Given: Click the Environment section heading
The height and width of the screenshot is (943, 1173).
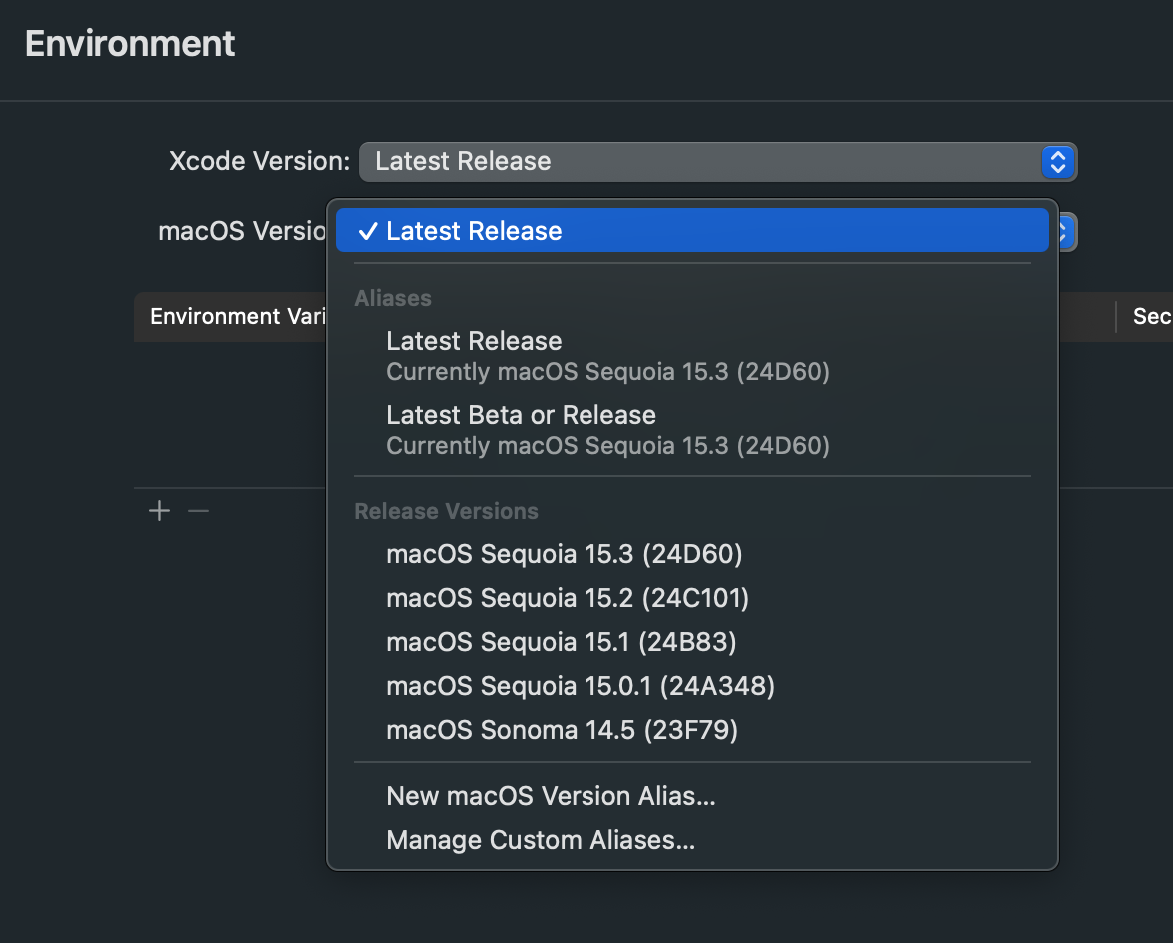Looking at the screenshot, I should coord(130,43).
